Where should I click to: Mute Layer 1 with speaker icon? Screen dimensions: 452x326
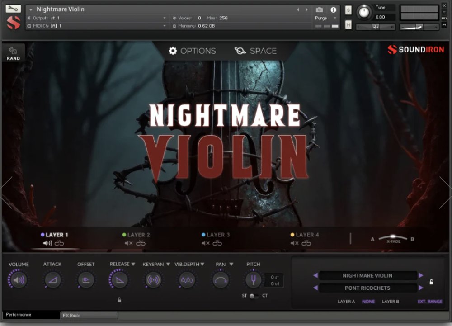(x=47, y=243)
